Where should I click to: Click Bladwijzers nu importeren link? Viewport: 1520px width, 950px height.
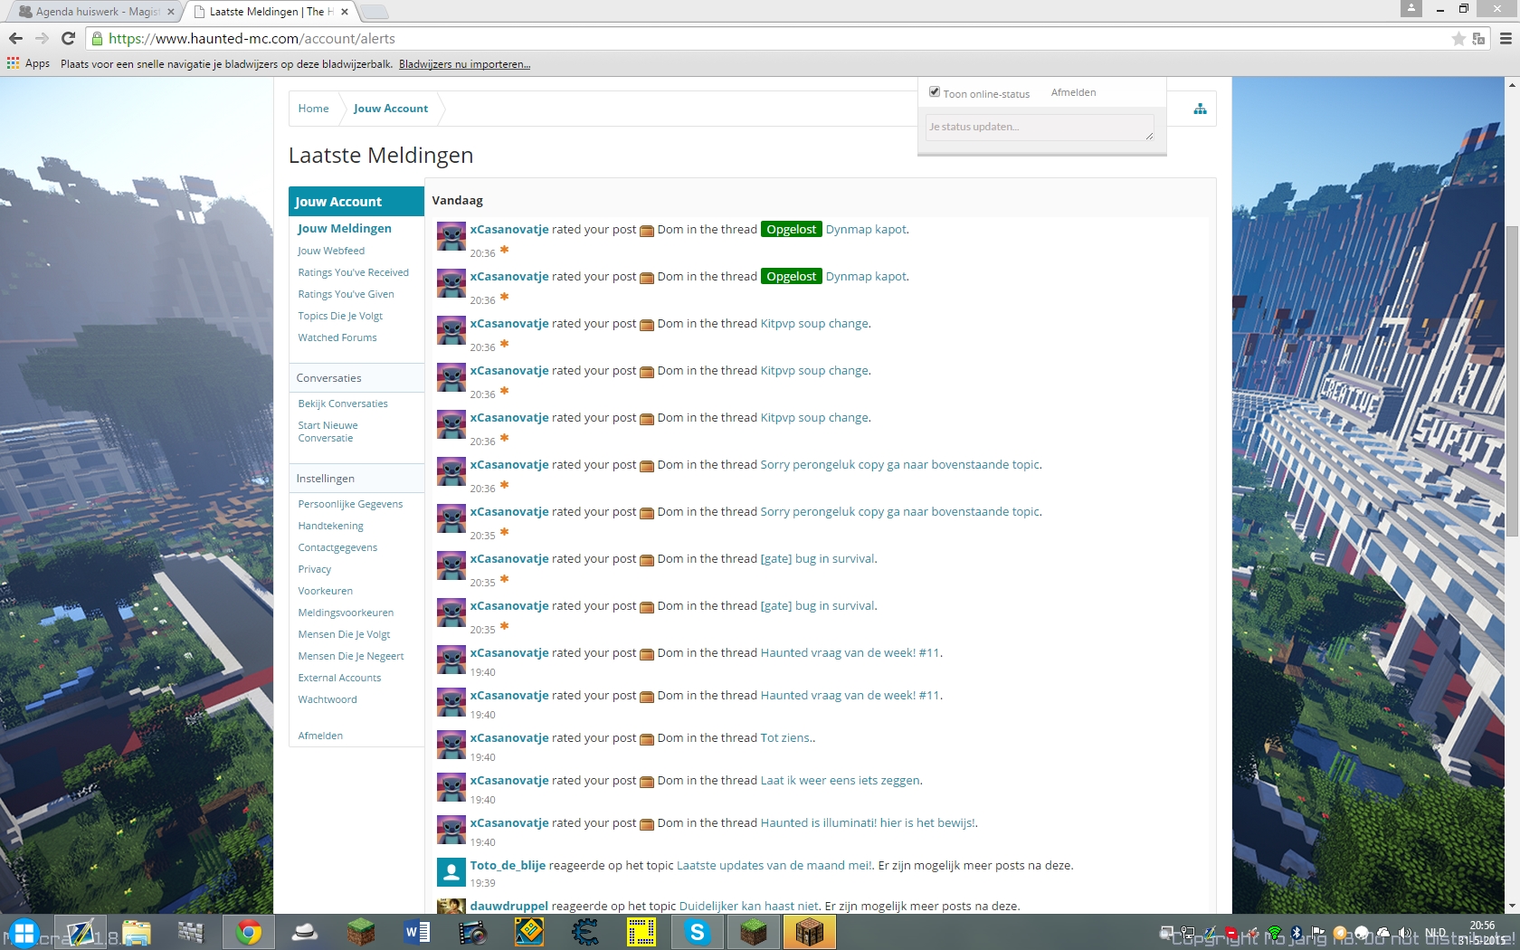click(x=464, y=64)
